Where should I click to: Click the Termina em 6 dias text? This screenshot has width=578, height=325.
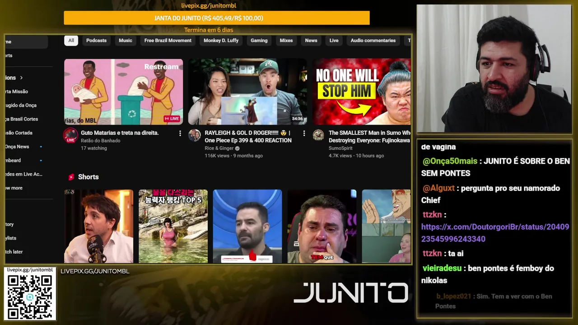(209, 30)
